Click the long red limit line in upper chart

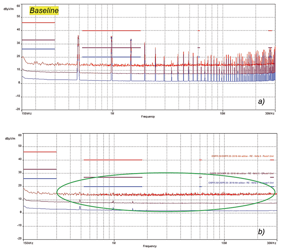[x=111, y=30]
